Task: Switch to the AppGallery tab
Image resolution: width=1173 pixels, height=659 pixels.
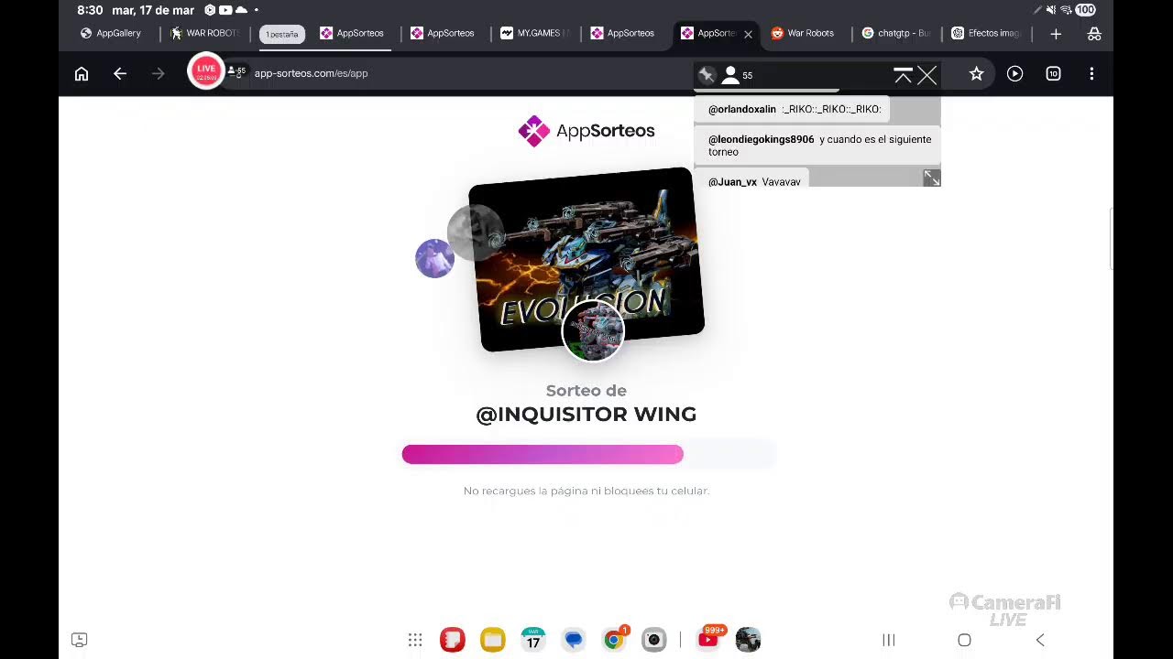Action: tap(111, 34)
